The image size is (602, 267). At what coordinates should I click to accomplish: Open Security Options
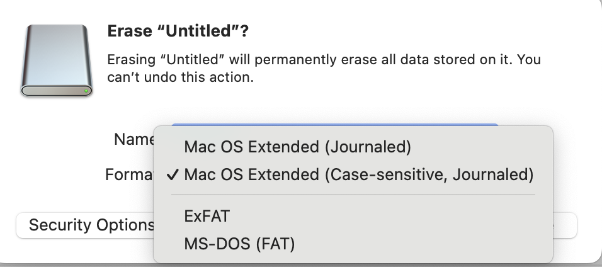tap(88, 225)
